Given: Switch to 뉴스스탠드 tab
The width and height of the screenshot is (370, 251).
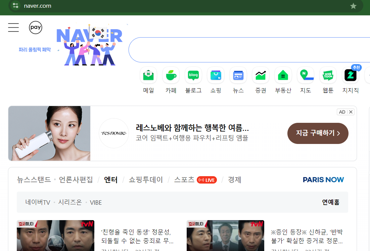Looking at the screenshot, I should 34,180.
